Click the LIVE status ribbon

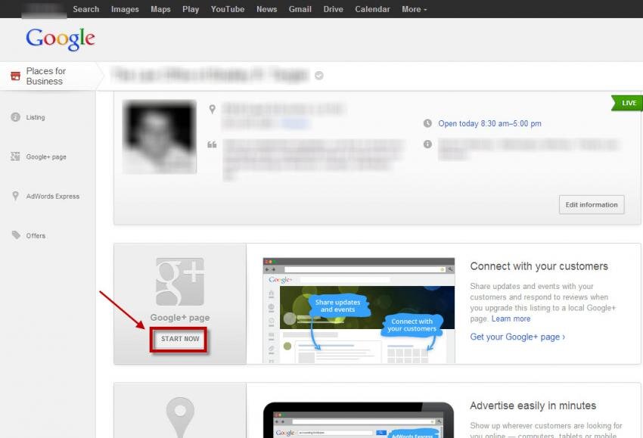(627, 103)
